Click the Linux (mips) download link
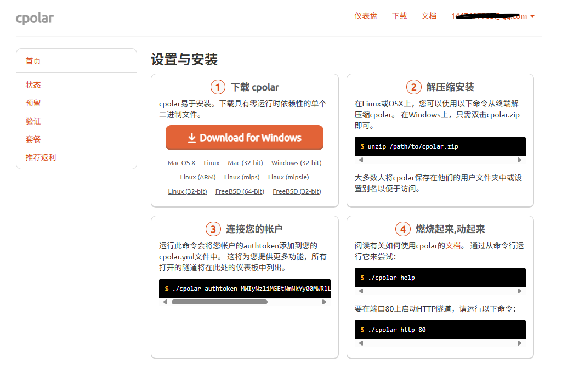562x373 pixels. coord(242,177)
